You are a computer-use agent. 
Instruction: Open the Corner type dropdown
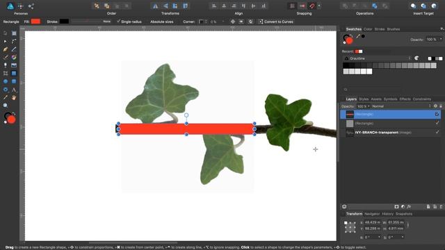[202, 22]
